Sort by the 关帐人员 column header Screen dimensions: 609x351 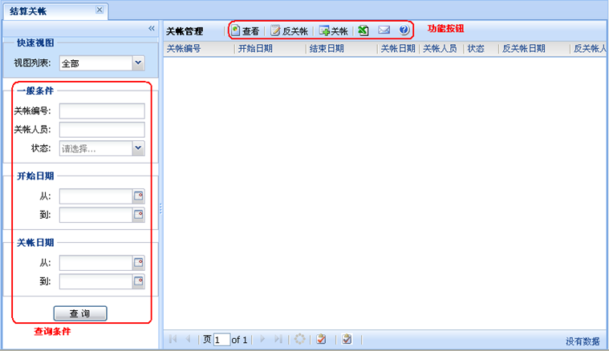tap(441, 49)
